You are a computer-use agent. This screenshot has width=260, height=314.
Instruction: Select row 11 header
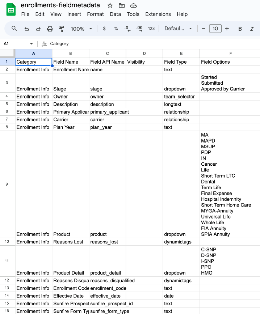click(7, 261)
